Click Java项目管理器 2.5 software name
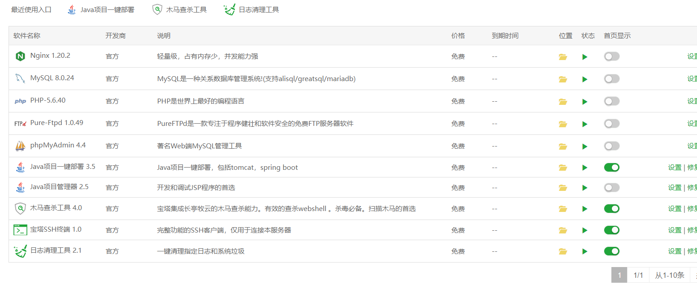This screenshot has height=289, width=697. (x=59, y=187)
